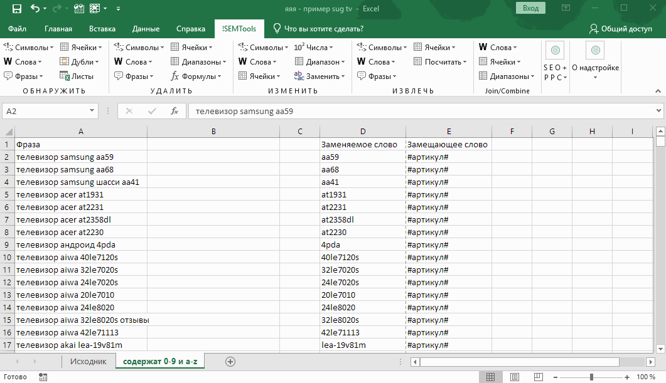Viewport: 666px width, 383px height.
Task: Expand the formula bar with down chevron
Action: point(658,111)
